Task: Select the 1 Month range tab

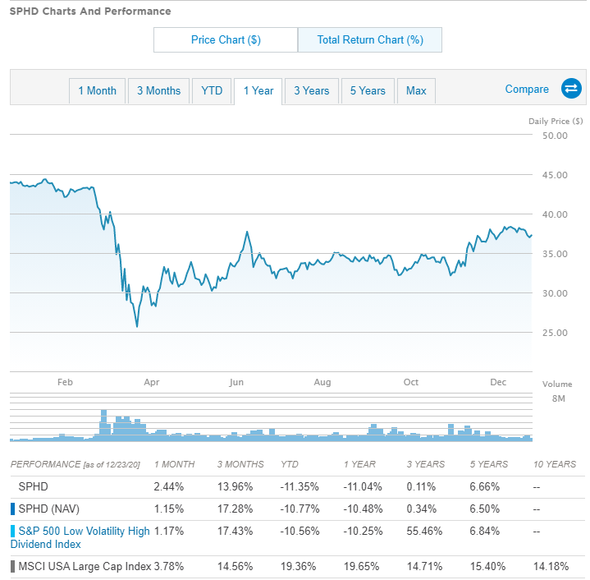Action: pos(97,90)
